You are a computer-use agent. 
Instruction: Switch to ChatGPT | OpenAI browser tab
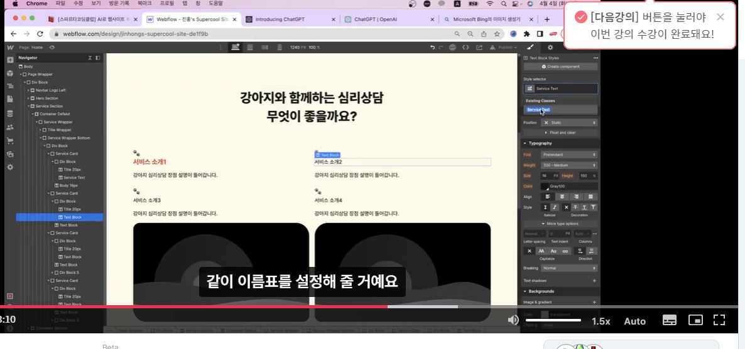tap(389, 19)
